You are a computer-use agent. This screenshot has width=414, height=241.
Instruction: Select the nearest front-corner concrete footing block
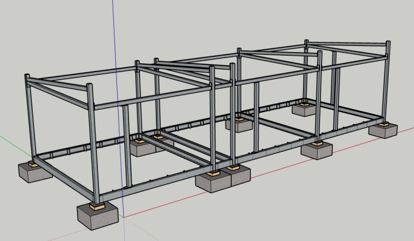[98, 216]
